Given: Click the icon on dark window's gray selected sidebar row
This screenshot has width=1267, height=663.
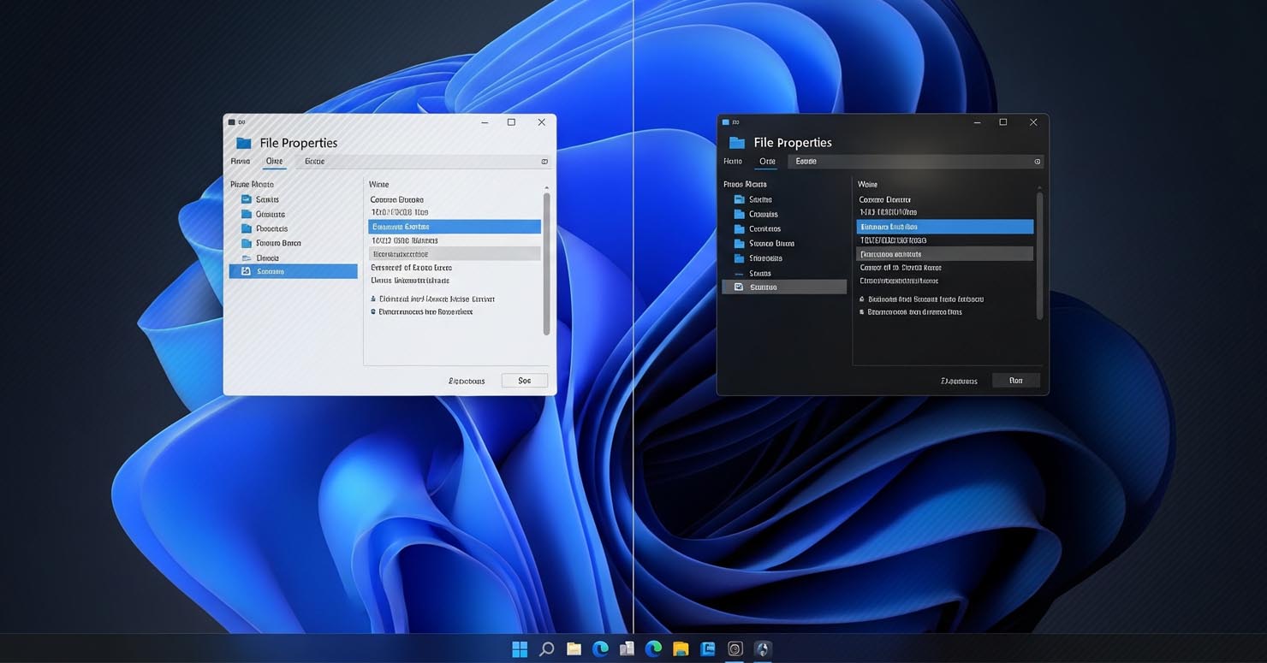Looking at the screenshot, I should coord(739,287).
